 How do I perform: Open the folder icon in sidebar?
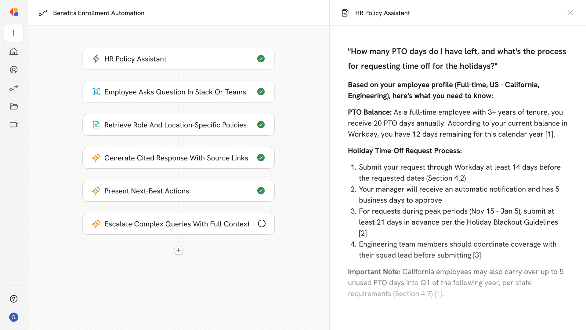tap(14, 106)
